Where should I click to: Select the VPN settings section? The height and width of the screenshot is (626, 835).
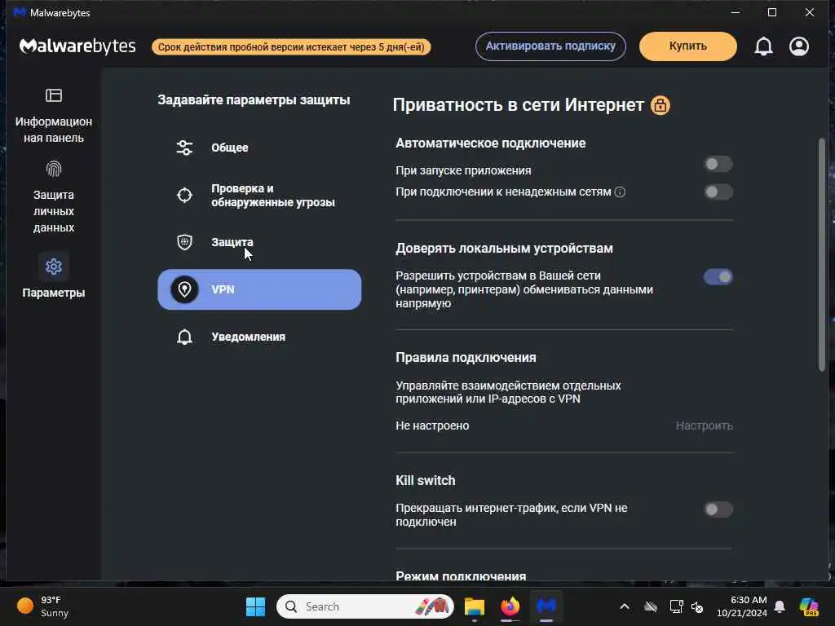[x=259, y=289]
